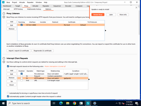
Task: Switch to the Dashboard tab
Action: [x=7, y=6]
